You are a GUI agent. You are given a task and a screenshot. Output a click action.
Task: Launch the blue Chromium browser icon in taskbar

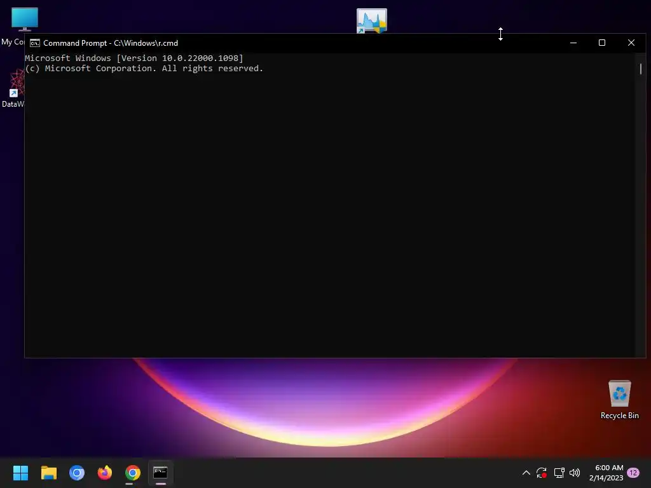click(77, 473)
